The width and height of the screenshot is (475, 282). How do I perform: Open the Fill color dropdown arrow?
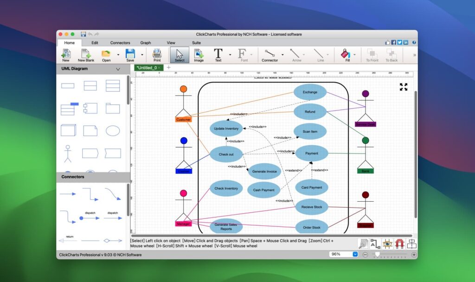(x=355, y=54)
